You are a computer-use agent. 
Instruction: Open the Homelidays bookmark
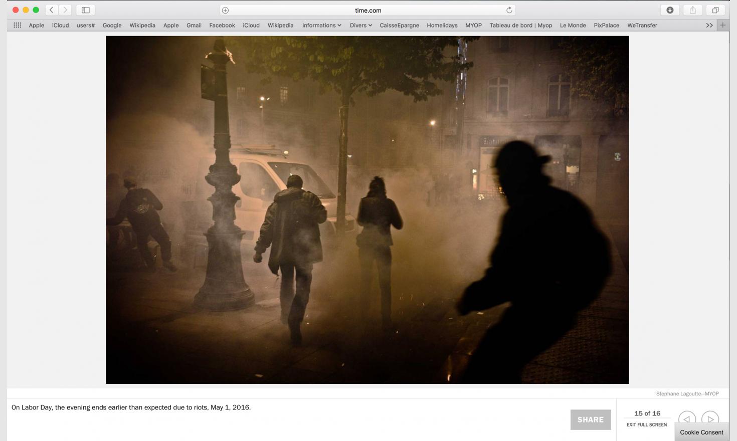click(x=442, y=25)
